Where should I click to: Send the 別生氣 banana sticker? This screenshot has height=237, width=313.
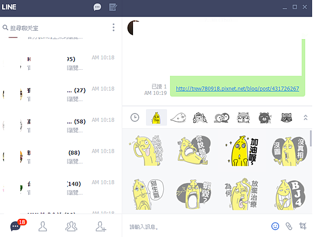click(x=148, y=194)
